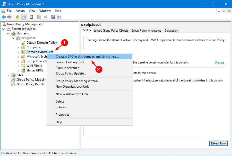This screenshot has width=232, height=156.
Task: Open the Delegation tab
Action: pos(171,30)
